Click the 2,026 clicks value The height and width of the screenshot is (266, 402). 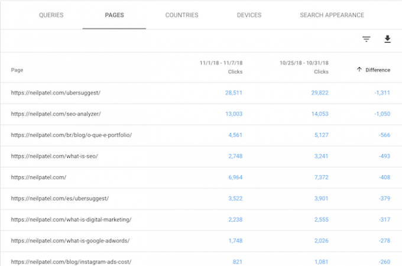pyautogui.click(x=321, y=241)
